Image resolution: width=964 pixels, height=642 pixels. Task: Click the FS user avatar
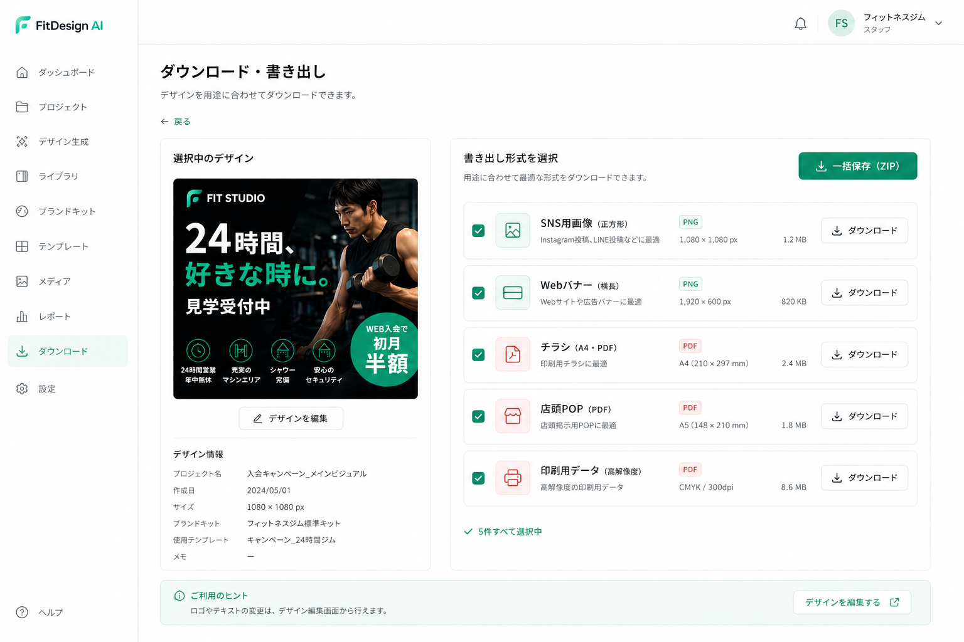click(x=841, y=23)
